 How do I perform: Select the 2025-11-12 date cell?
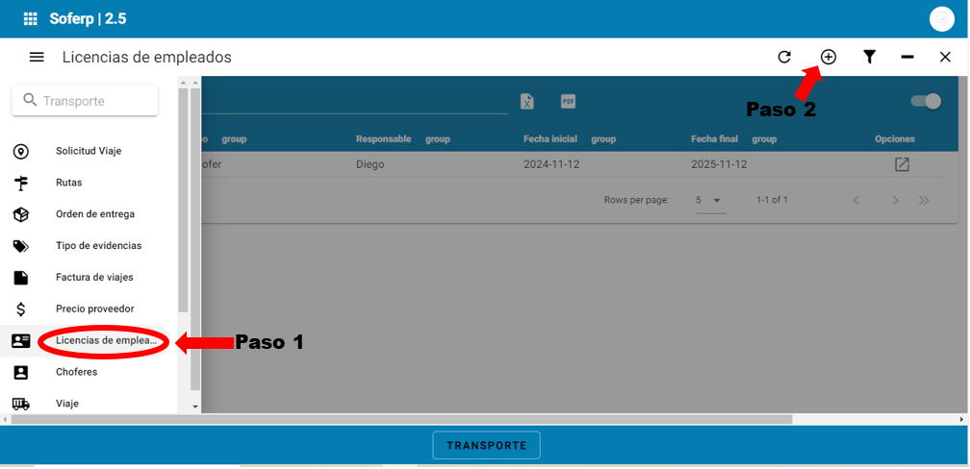click(719, 164)
